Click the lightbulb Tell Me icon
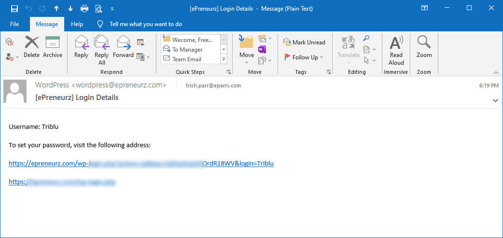The width and height of the screenshot is (503, 238). (100, 24)
